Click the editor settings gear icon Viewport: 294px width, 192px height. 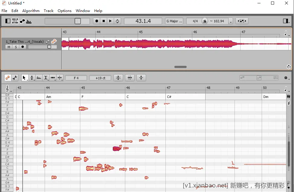(x=285, y=78)
